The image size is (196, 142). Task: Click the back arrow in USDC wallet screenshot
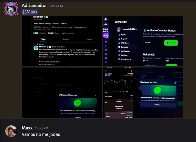tap(106, 71)
